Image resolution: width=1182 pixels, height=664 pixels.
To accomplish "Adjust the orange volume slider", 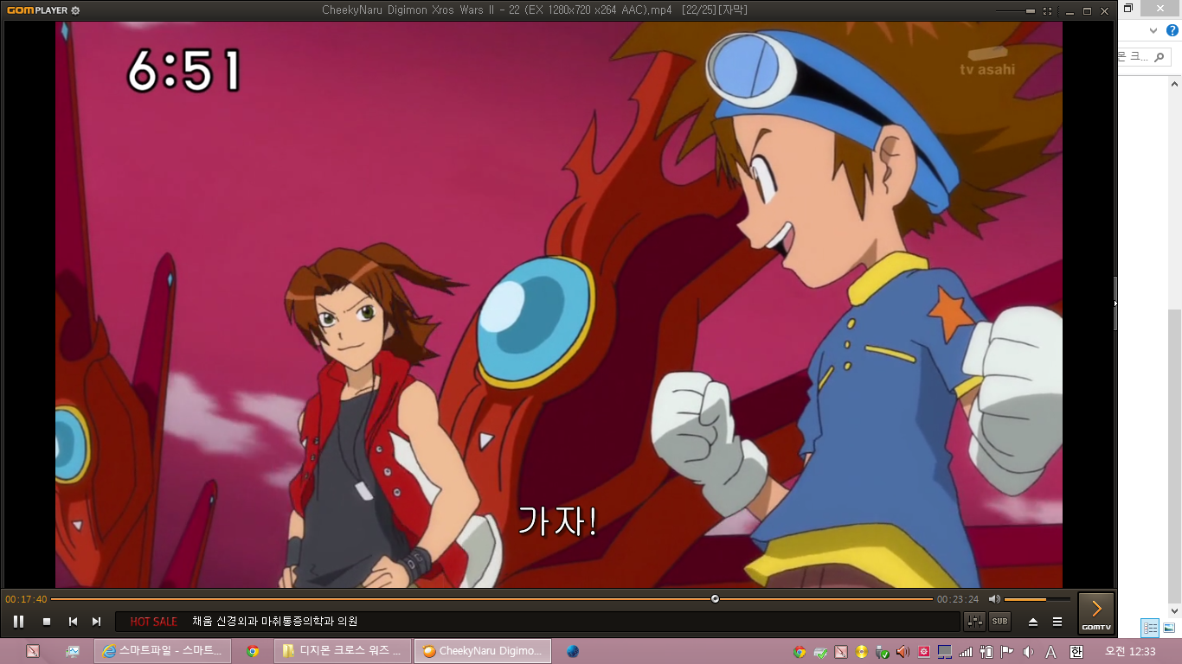I will 1037,599.
